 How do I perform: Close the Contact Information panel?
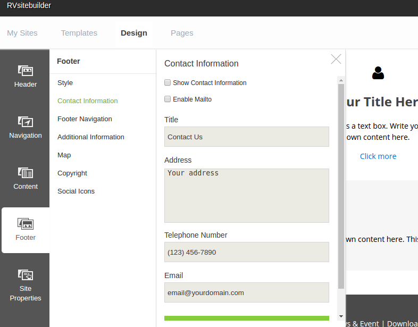point(336,59)
